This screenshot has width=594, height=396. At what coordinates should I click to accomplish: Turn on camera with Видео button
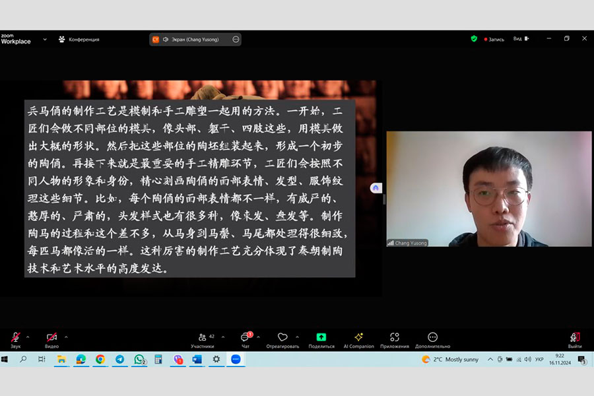tap(51, 340)
